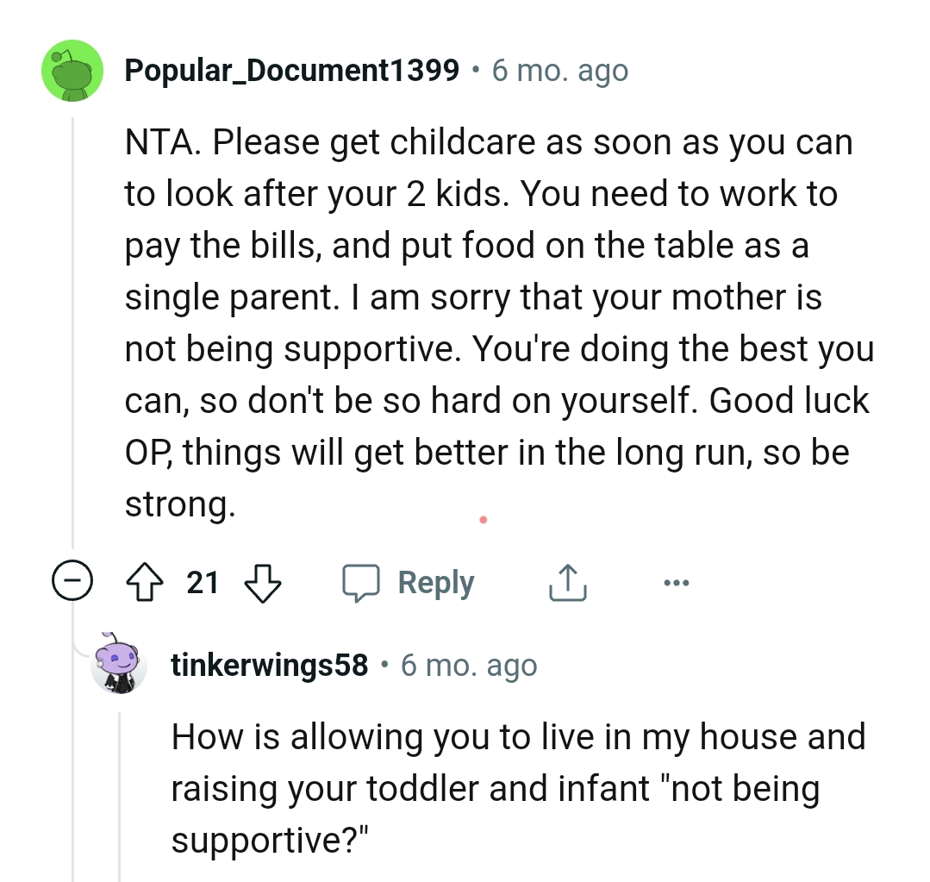Click the 6 mo. ago timestamp on top comment

coord(559,72)
